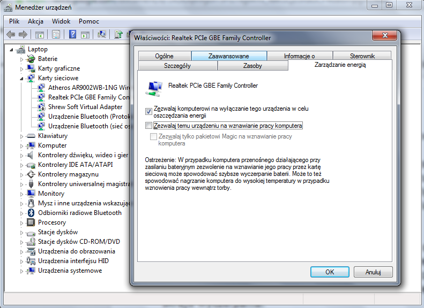424x308 pixels.
Task: Switch to the Informacje o tab
Action: (299, 56)
